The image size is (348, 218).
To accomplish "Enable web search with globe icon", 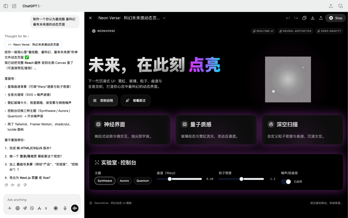I will (x=17, y=208).
